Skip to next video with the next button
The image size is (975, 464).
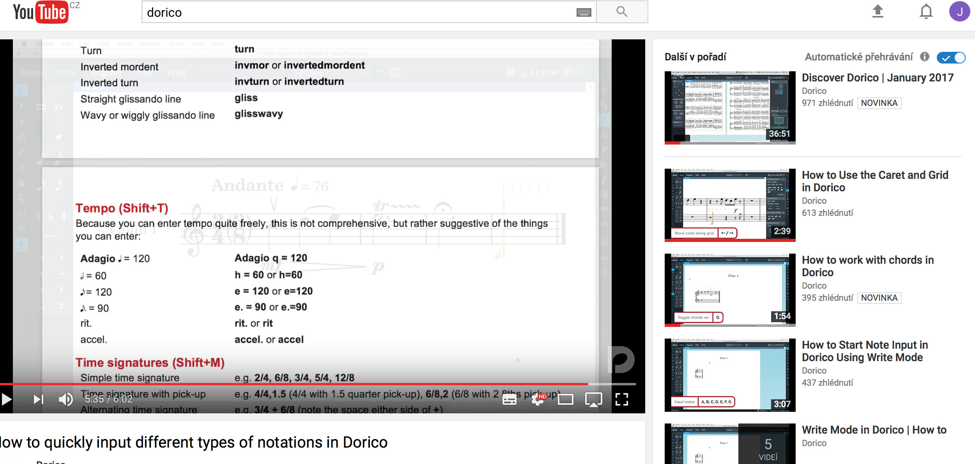click(x=38, y=399)
